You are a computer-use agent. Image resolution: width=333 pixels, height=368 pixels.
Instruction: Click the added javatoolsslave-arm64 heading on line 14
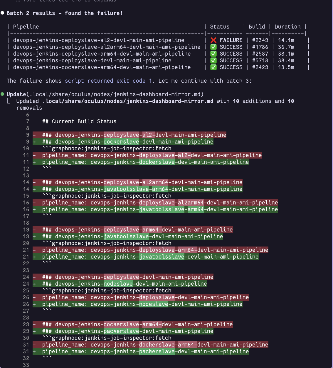(142, 189)
